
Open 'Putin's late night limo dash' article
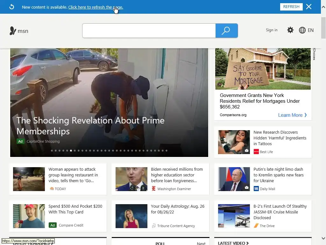click(279, 175)
